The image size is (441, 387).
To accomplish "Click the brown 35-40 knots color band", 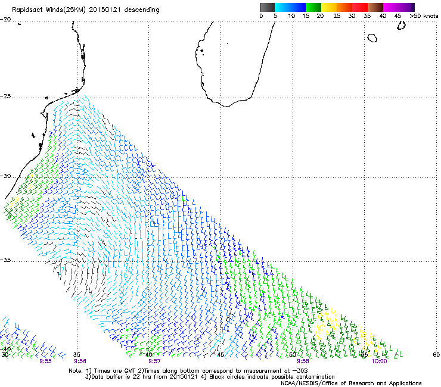I will [375, 7].
